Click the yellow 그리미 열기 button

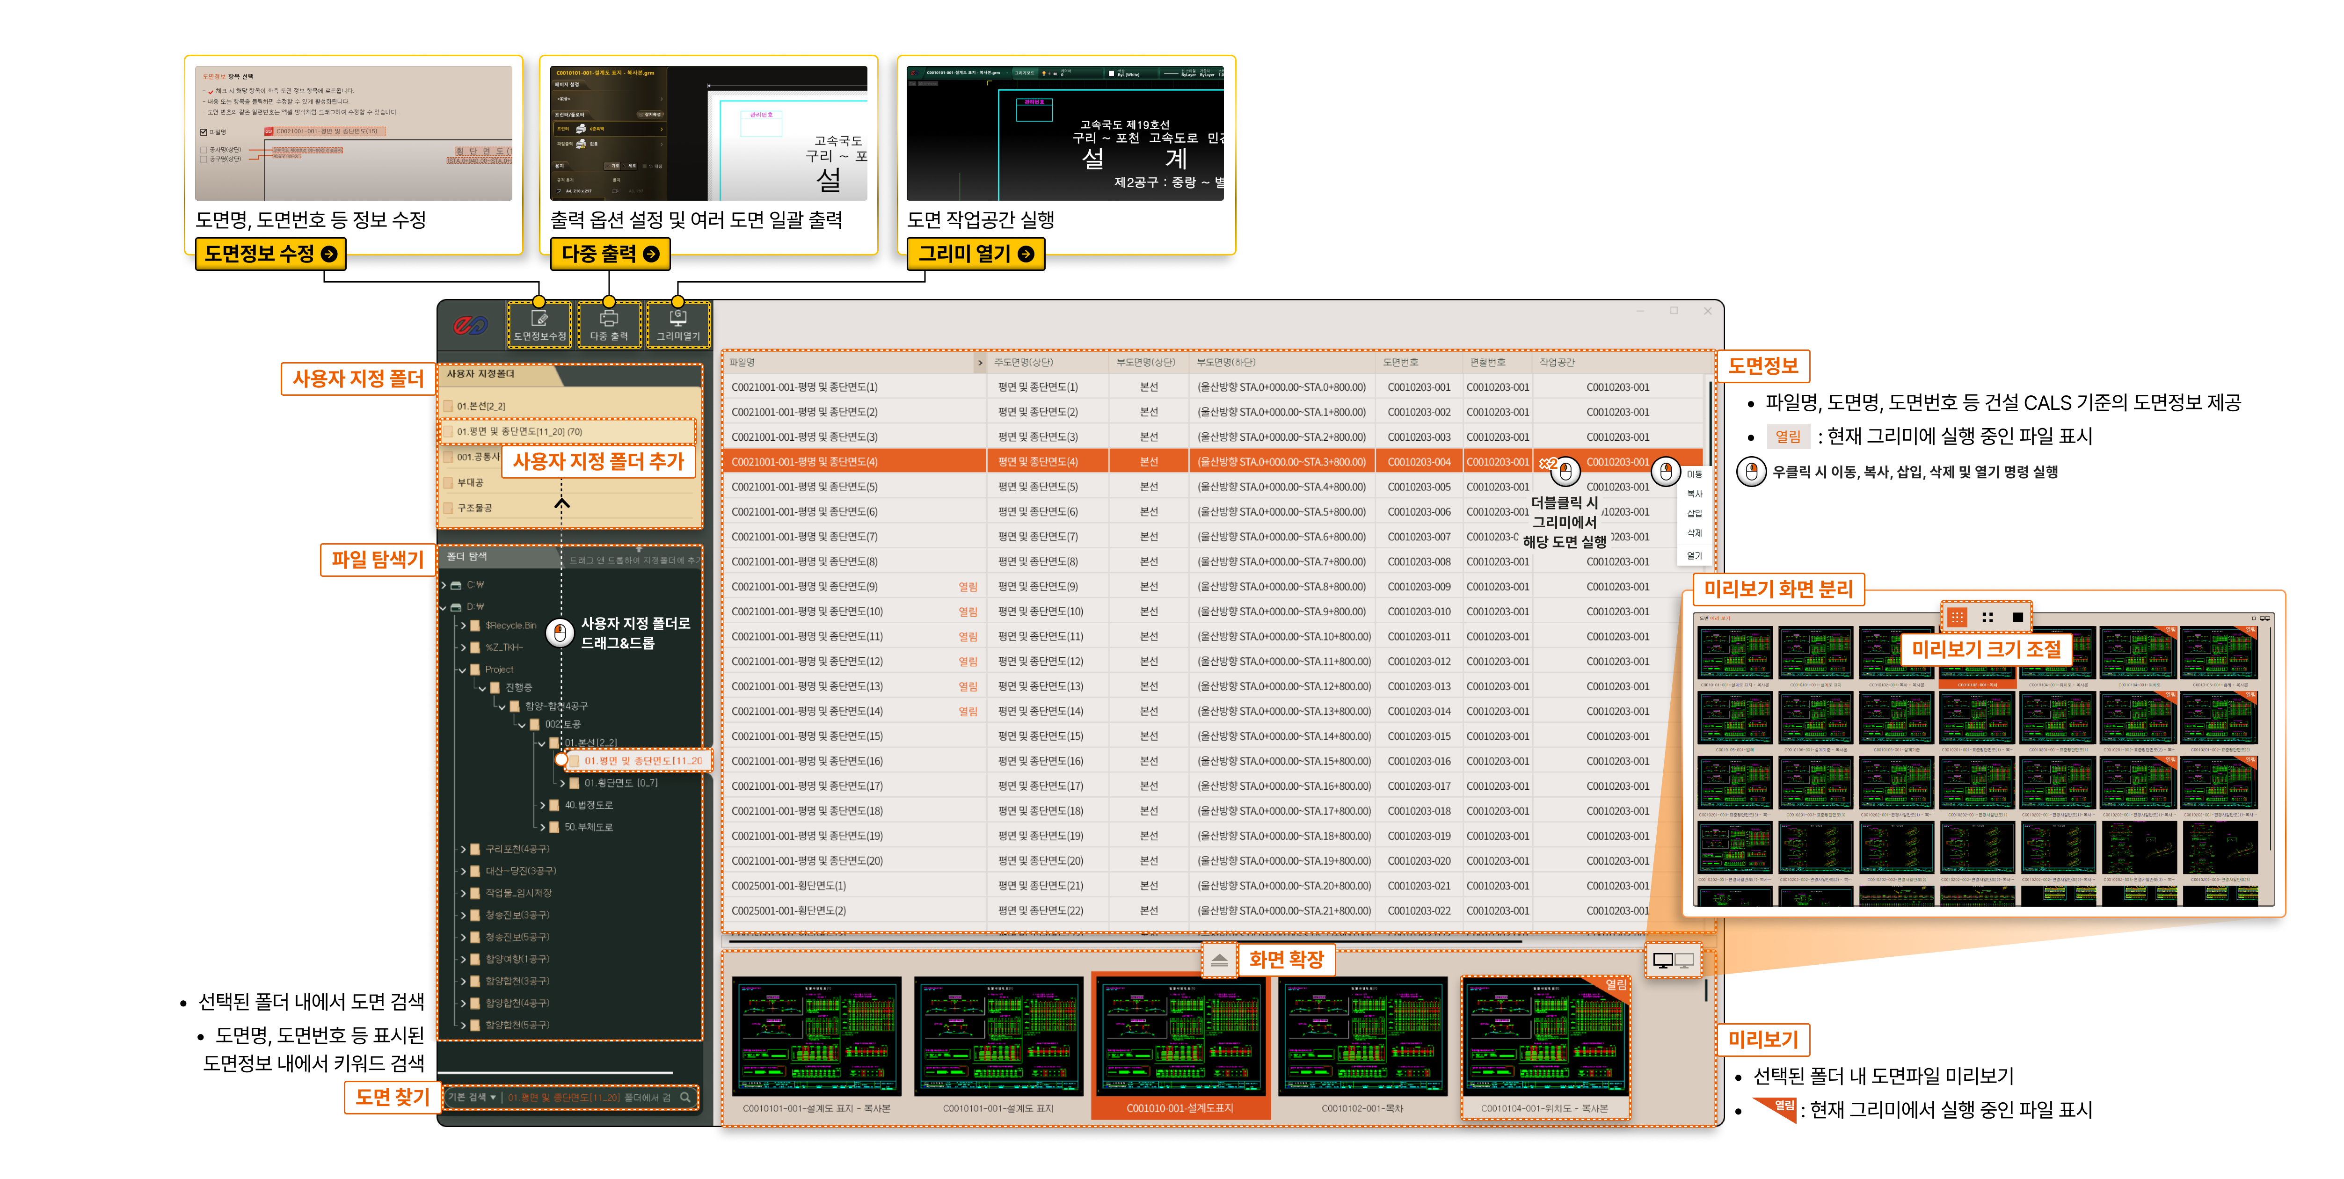click(x=975, y=254)
